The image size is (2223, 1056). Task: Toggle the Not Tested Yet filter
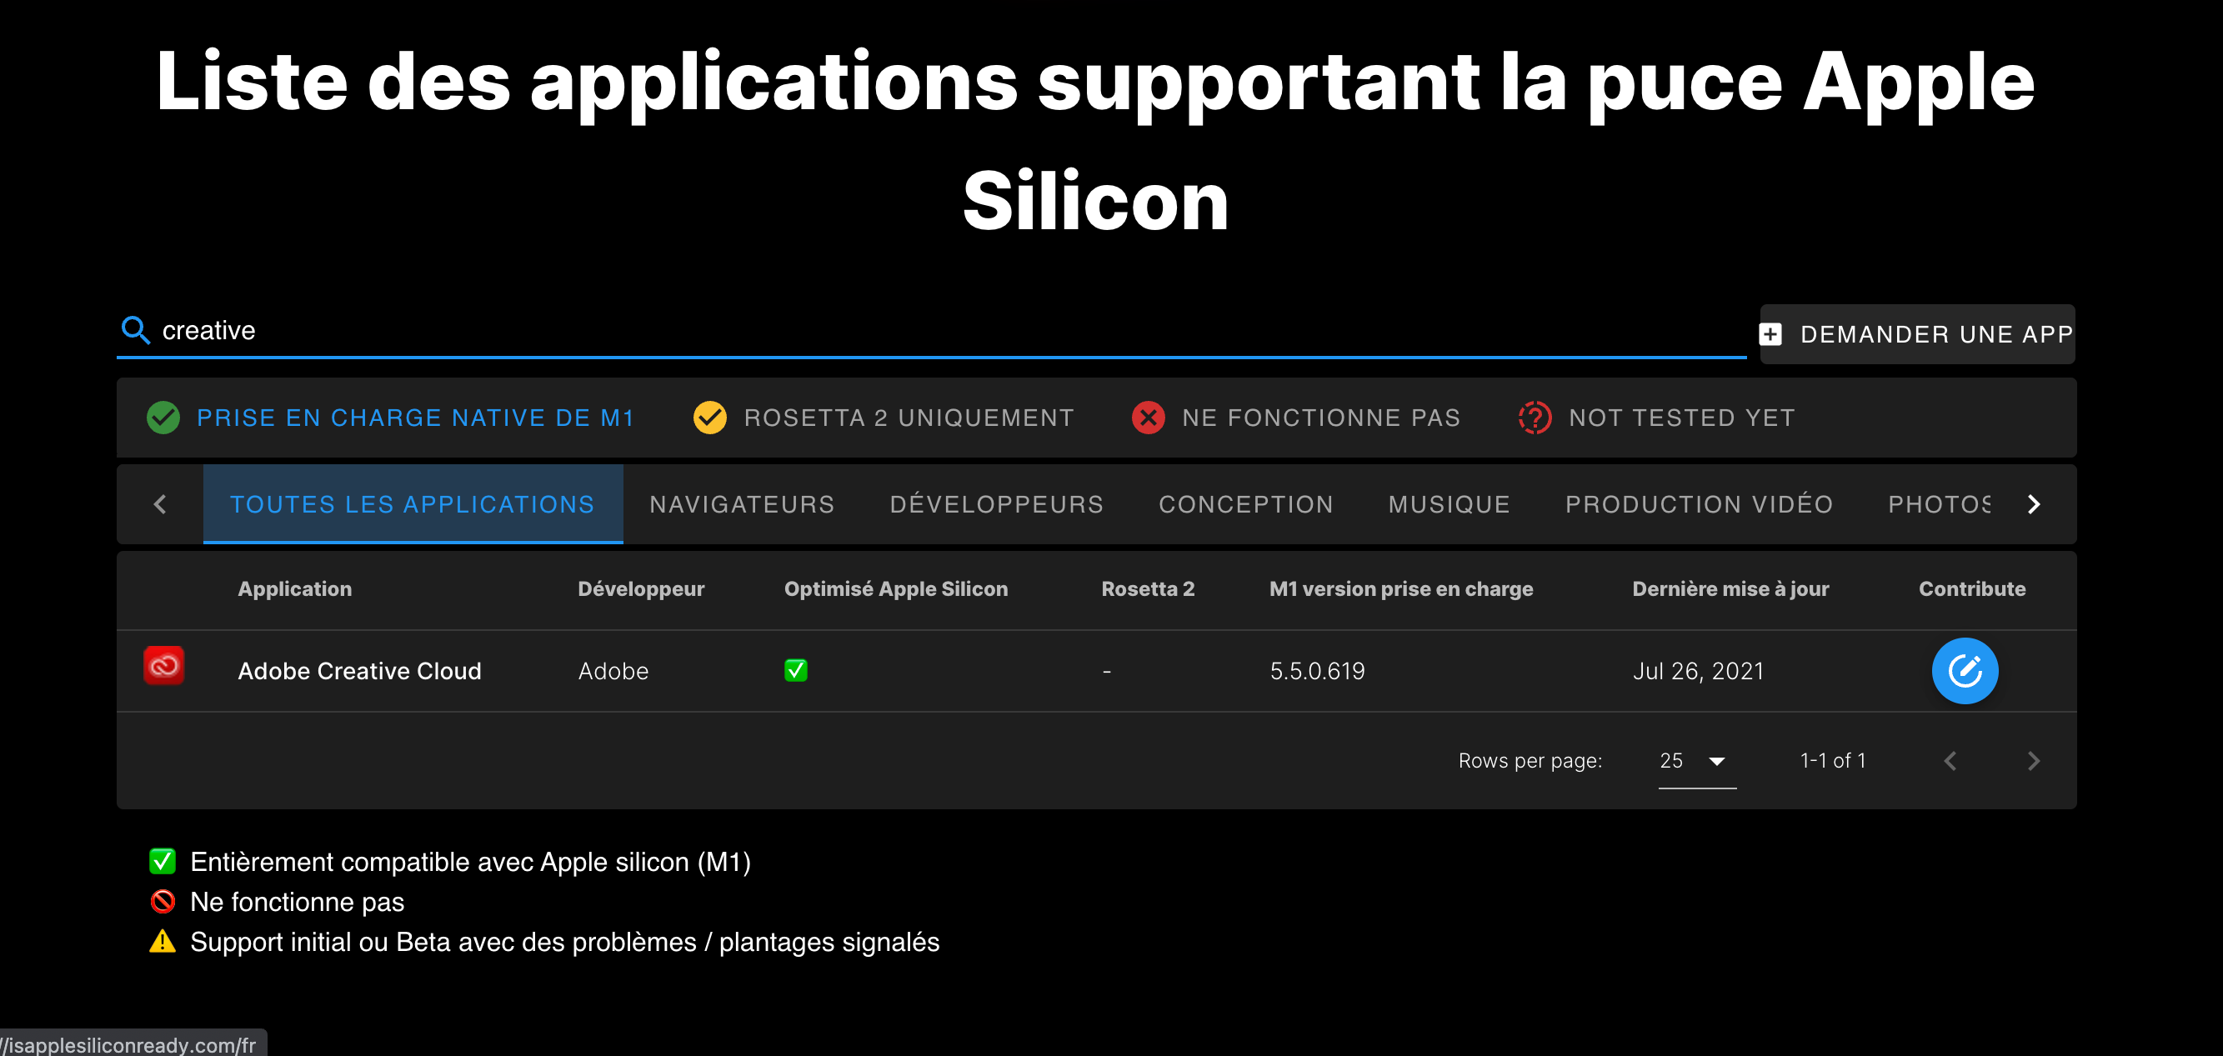click(x=1657, y=418)
